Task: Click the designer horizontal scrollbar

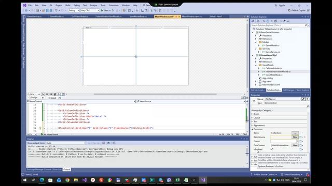Action: 155,94
